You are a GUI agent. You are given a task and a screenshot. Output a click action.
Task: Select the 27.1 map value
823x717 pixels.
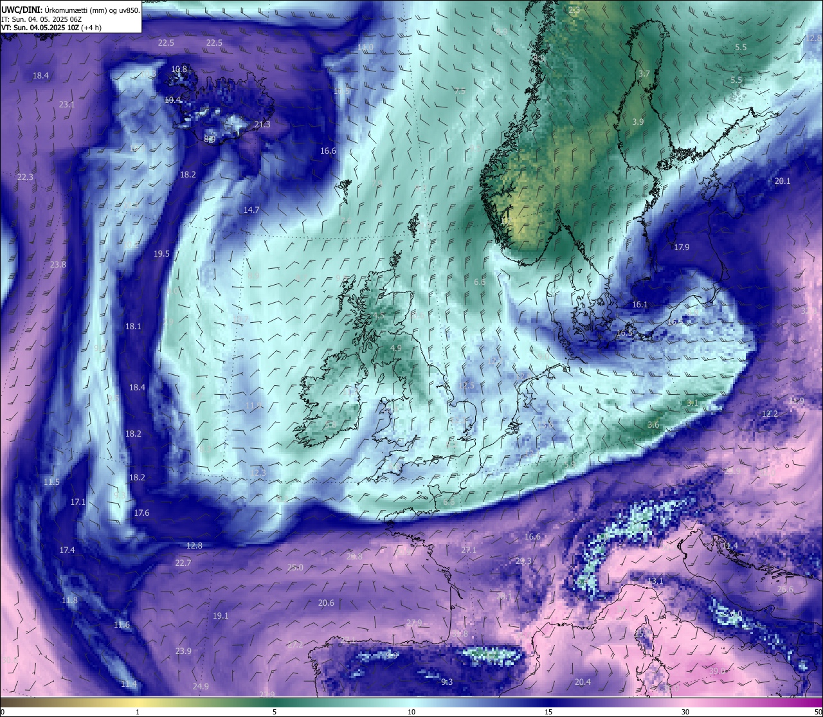[469, 550]
